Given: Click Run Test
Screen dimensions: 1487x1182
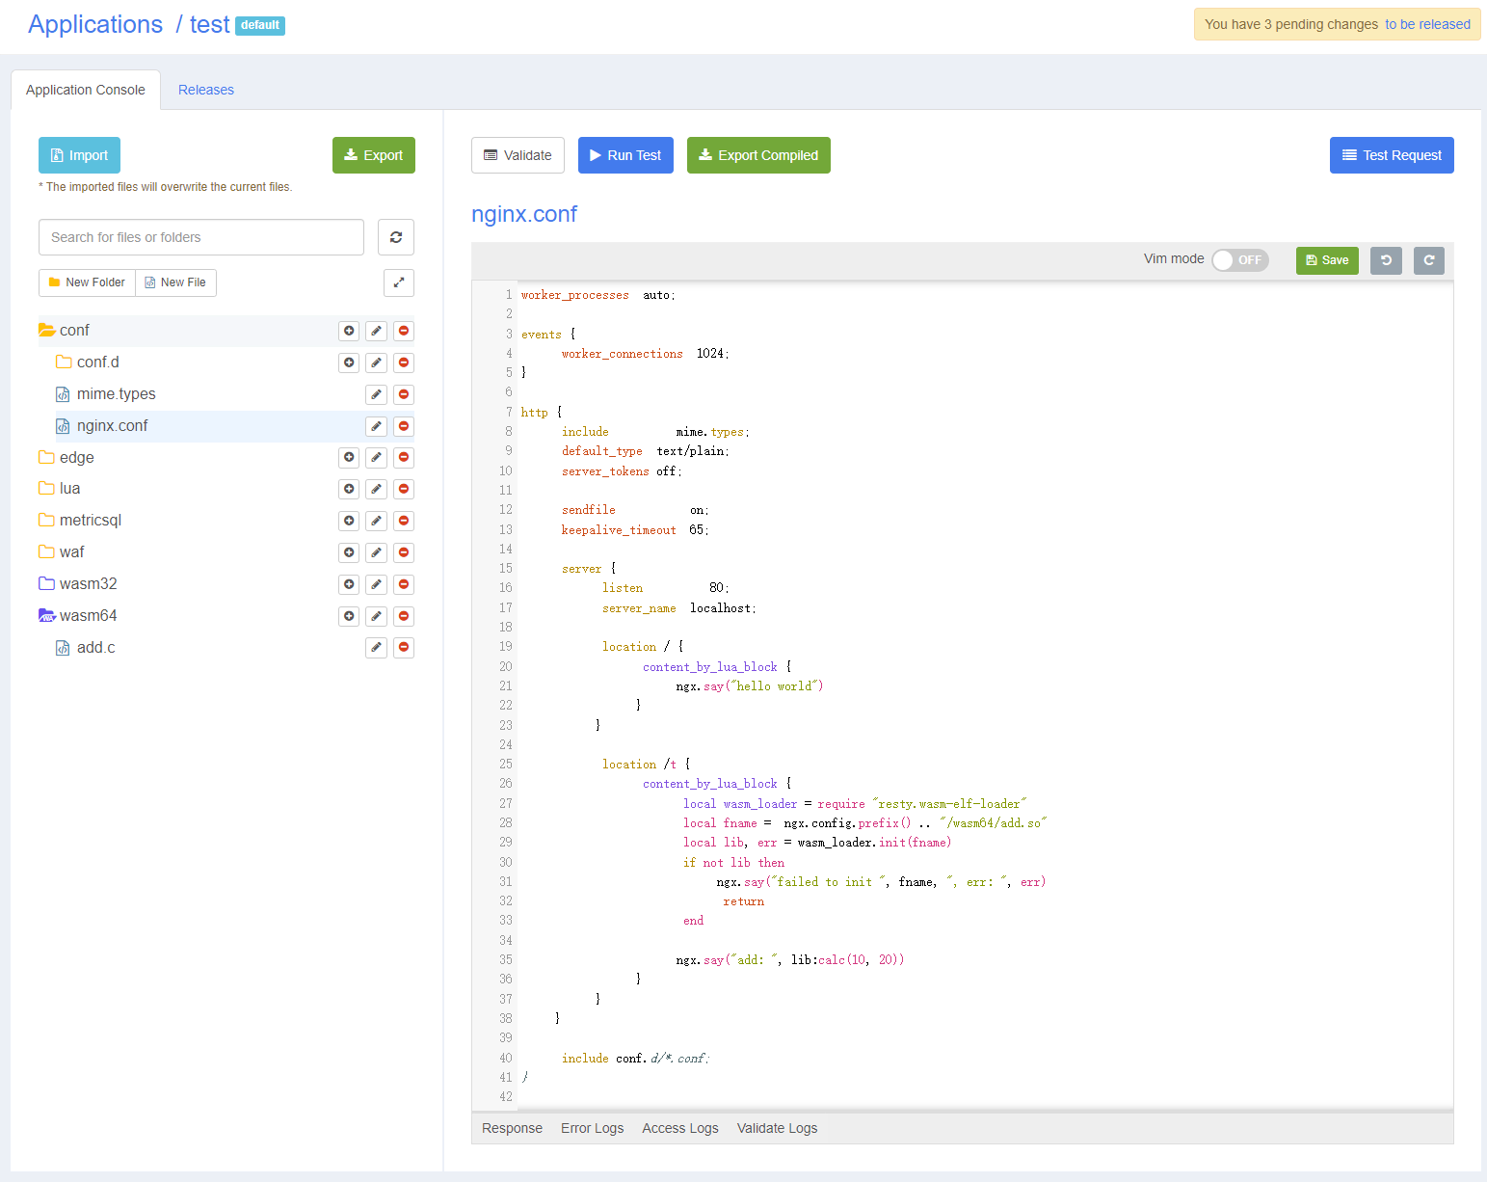Looking at the screenshot, I should (x=625, y=155).
